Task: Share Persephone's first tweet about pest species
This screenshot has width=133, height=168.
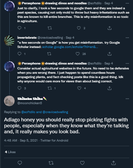Action: [109, 28]
